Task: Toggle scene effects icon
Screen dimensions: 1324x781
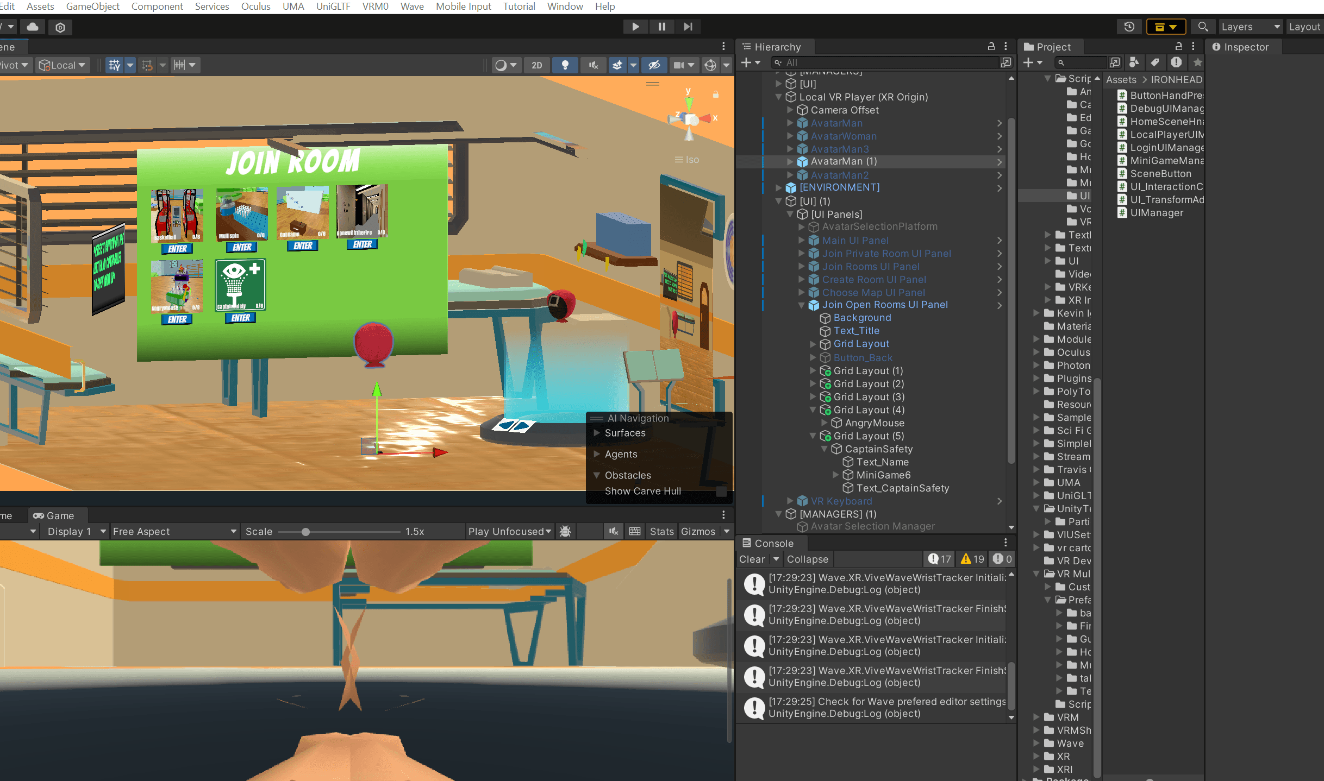Action: coord(617,65)
